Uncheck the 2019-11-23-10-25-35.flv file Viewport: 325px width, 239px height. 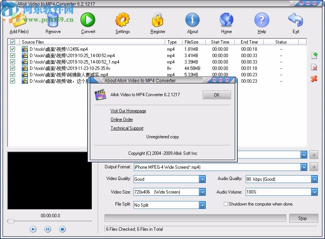click(x=12, y=68)
